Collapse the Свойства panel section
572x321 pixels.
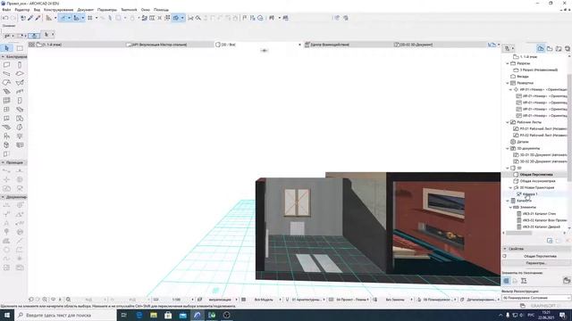pos(505,249)
